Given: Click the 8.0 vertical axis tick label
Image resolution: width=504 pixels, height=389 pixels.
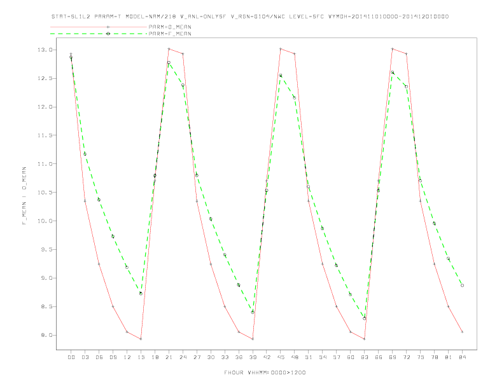Looking at the screenshot, I should [x=46, y=336].
